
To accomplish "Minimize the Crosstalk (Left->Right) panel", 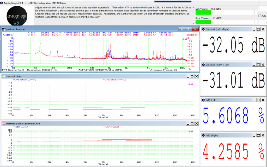I will click(254, 29).
